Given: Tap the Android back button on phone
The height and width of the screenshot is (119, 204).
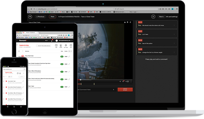Looking at the screenshot, I should [8, 106].
